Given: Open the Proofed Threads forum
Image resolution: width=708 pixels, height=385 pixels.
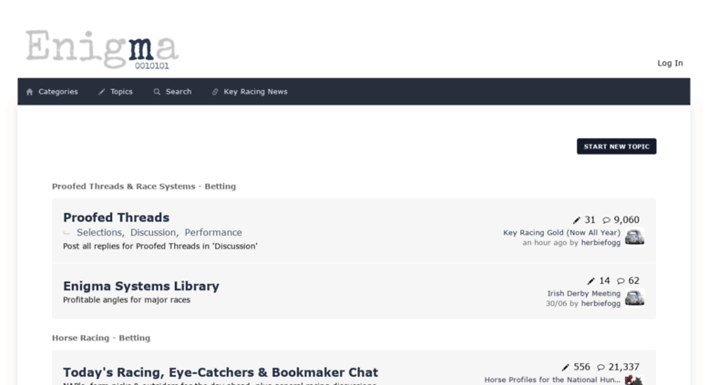Looking at the screenshot, I should (x=116, y=218).
